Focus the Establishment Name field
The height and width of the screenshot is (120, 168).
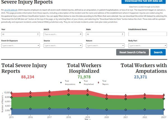pos(148,34)
